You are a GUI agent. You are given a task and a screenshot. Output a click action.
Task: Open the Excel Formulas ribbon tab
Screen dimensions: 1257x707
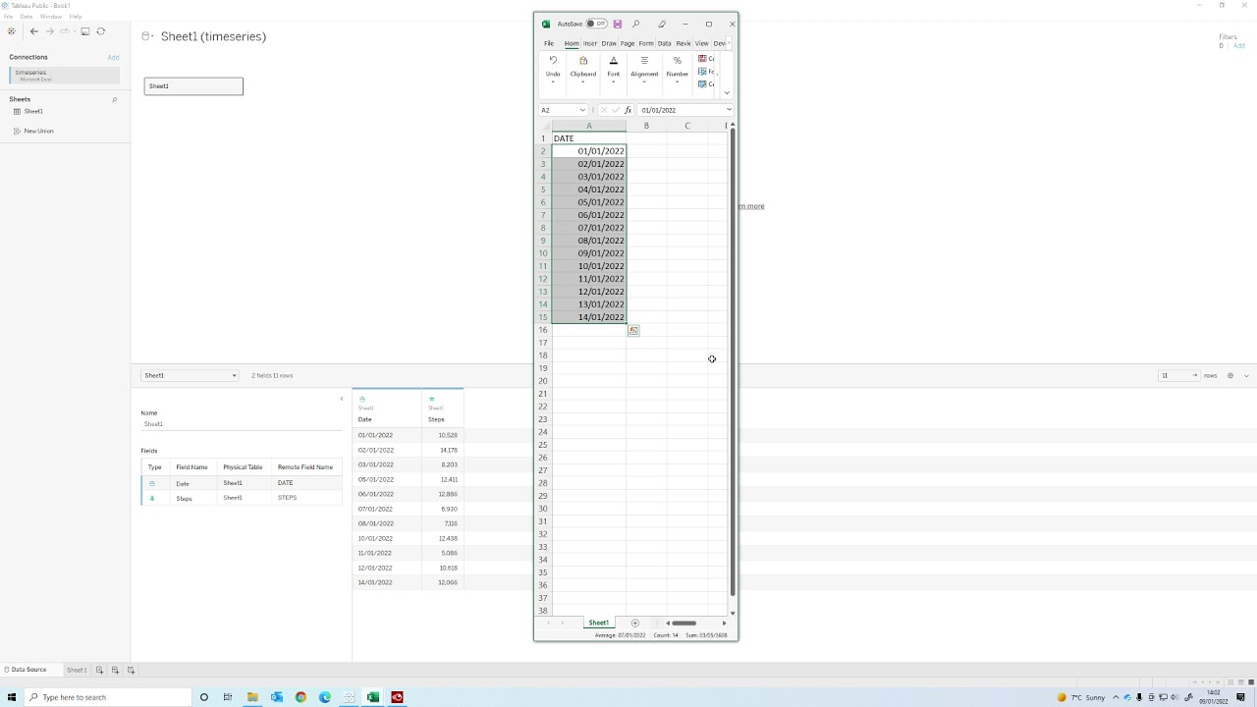(646, 43)
